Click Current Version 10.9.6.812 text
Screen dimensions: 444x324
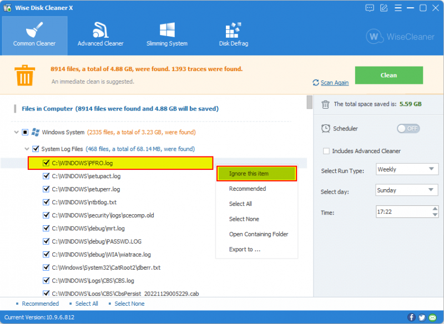39,317
